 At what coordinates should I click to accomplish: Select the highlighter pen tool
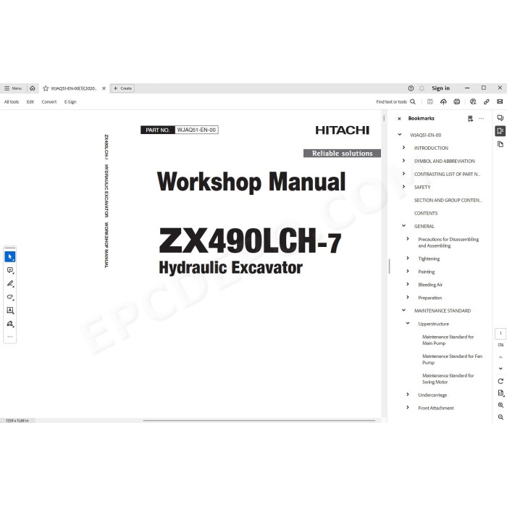click(10, 284)
